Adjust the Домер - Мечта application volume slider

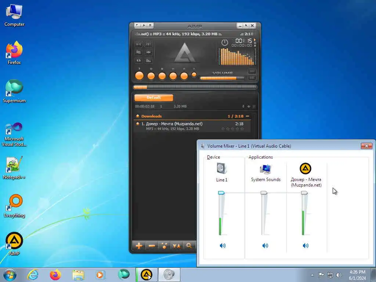[304, 192]
